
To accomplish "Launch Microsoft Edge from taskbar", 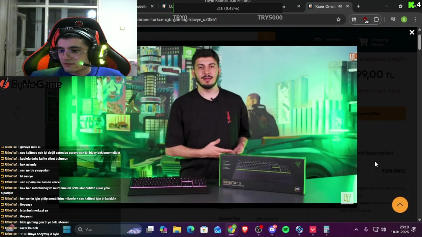I will 191,229.
